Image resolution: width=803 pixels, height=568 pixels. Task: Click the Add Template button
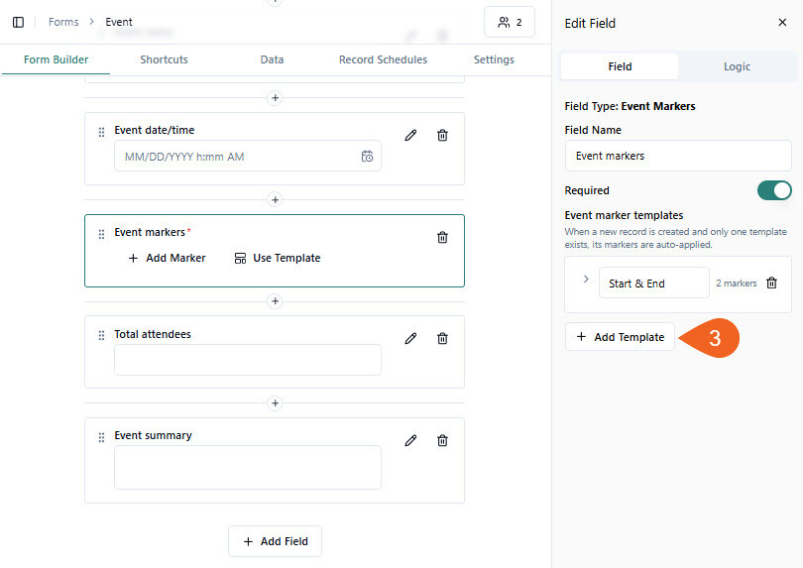point(620,337)
